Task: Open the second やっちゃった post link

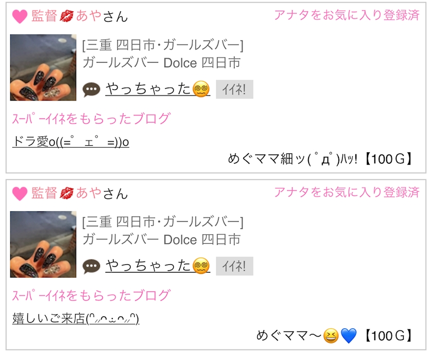Action: click(158, 266)
